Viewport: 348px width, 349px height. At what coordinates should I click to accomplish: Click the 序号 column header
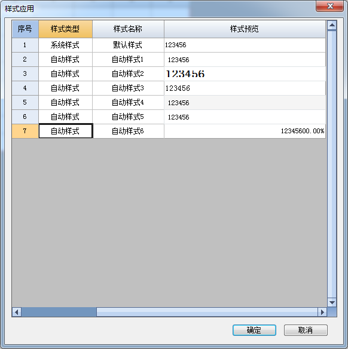[x=25, y=29]
